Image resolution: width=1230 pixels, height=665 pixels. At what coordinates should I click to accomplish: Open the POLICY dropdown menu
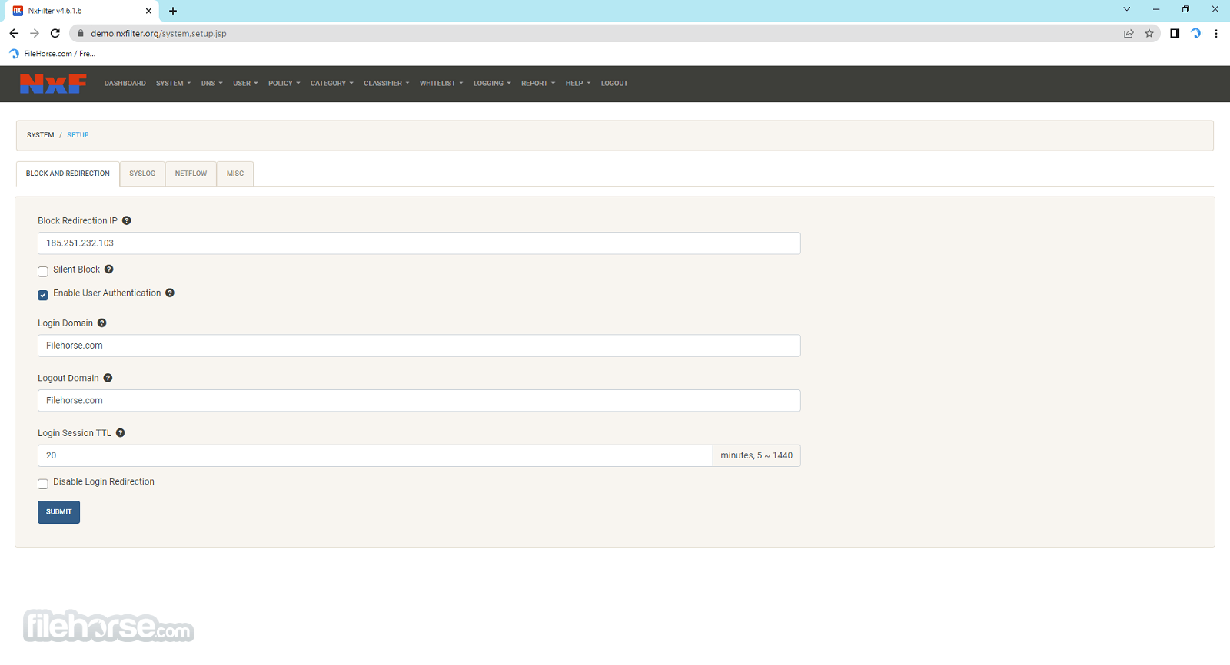click(284, 84)
